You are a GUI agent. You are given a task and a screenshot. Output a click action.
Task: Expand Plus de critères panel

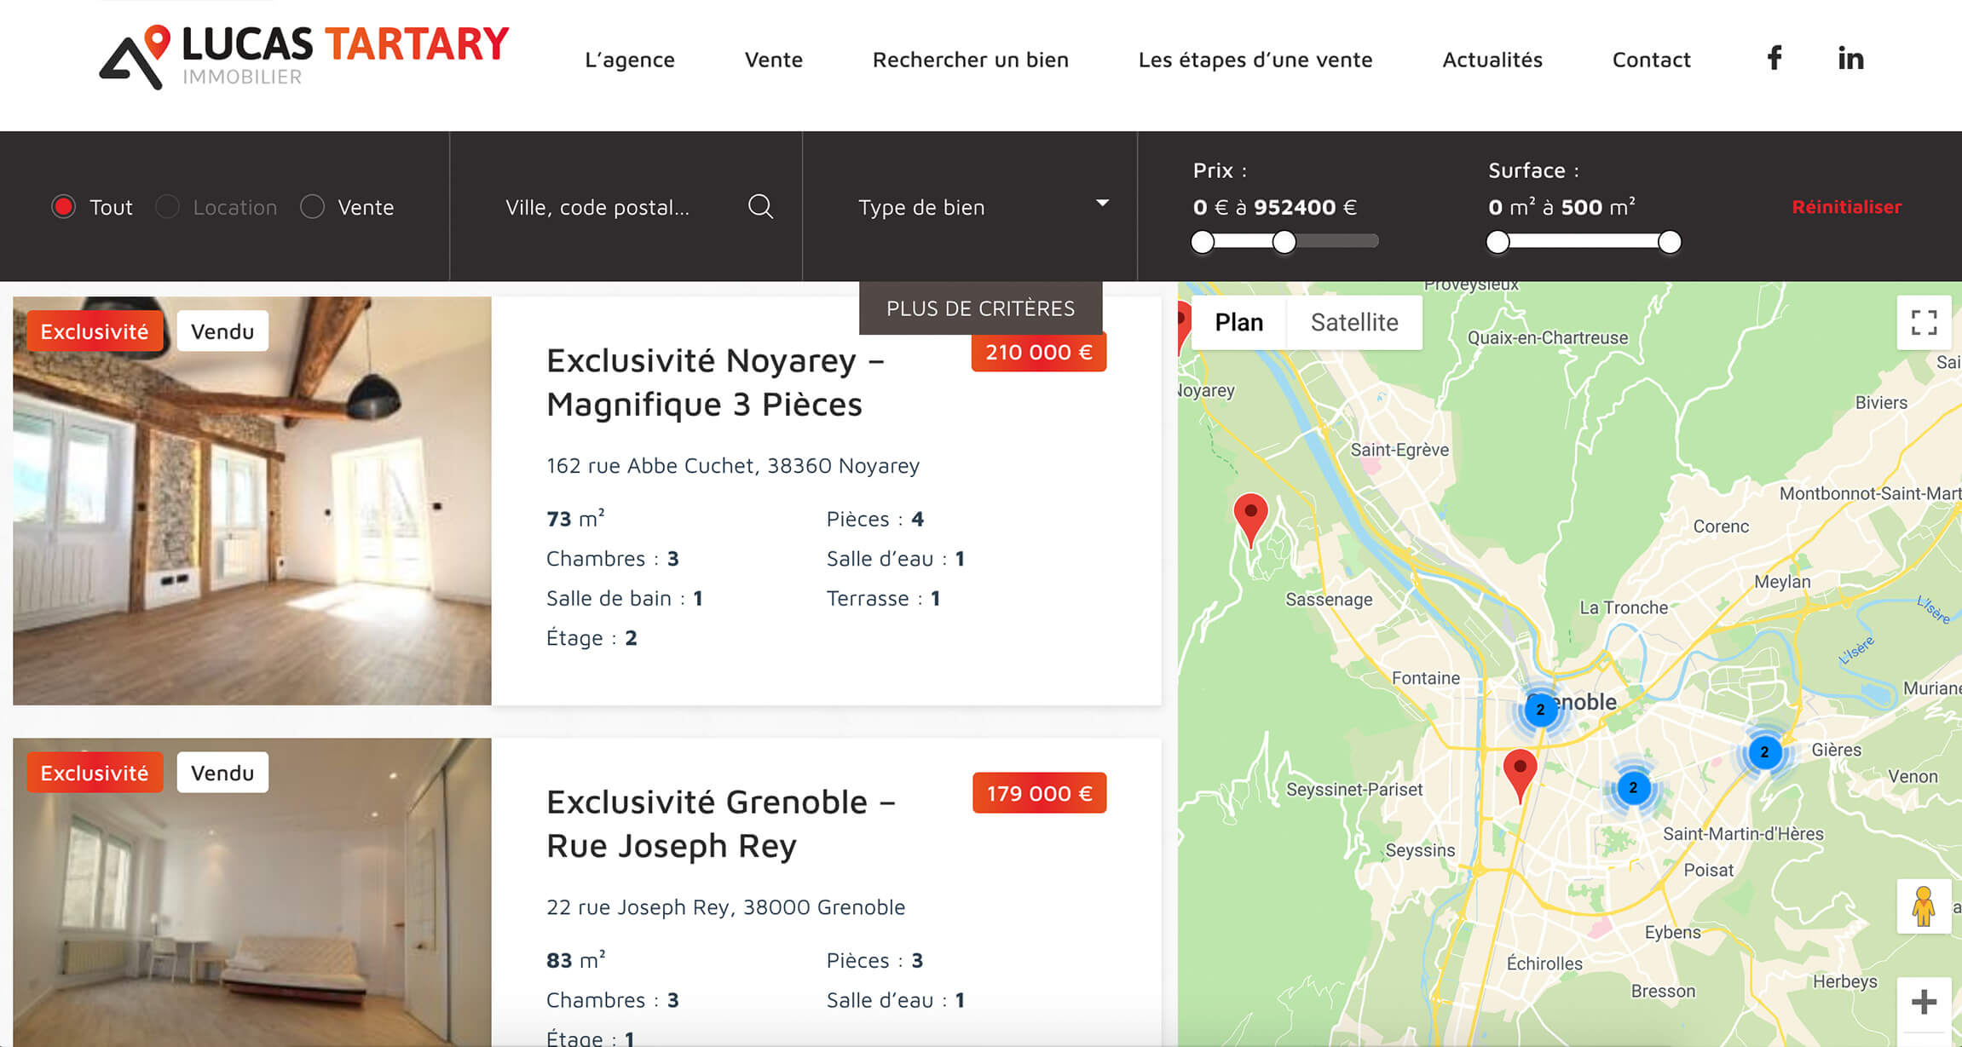[980, 308]
